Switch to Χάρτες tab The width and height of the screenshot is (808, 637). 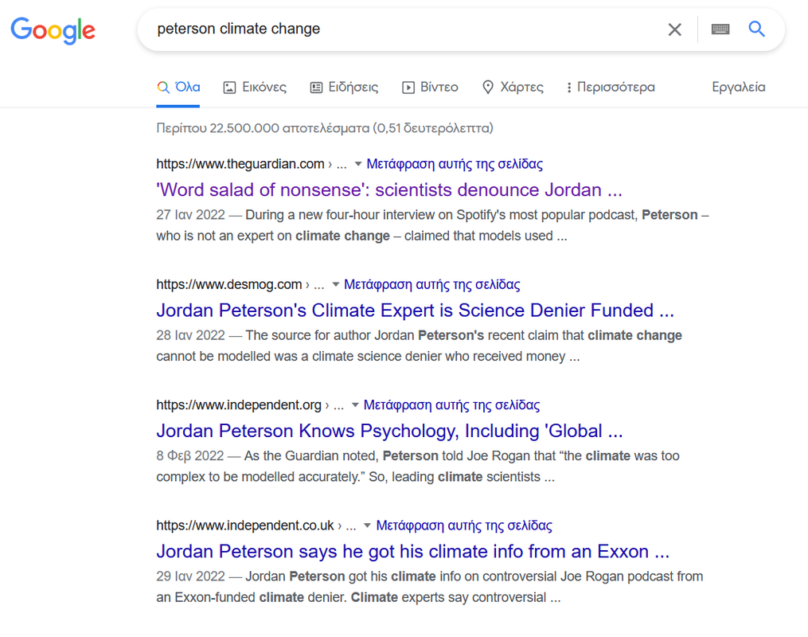pos(512,87)
